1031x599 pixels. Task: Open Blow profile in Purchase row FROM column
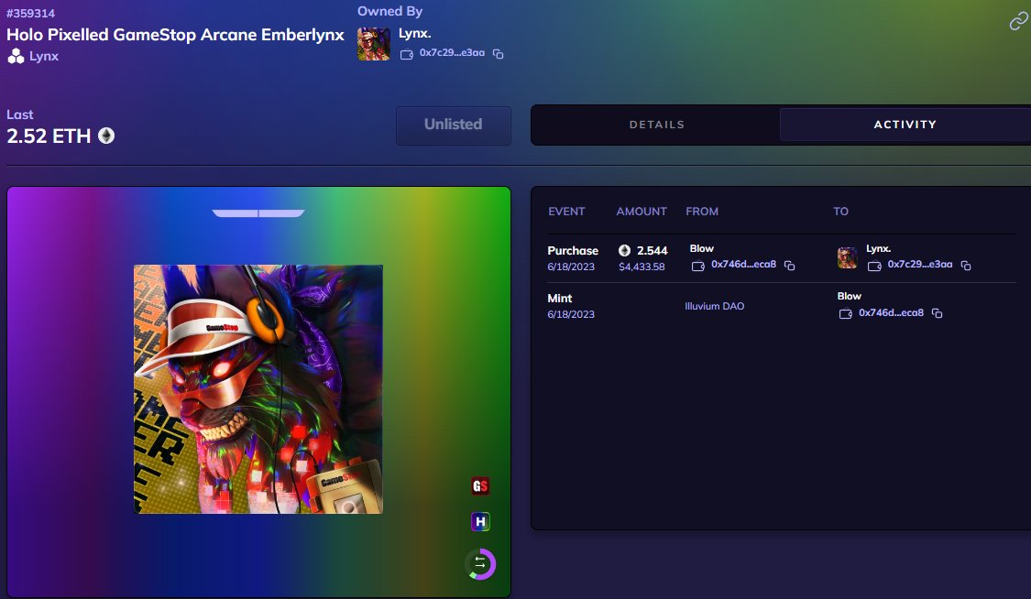[x=702, y=249]
